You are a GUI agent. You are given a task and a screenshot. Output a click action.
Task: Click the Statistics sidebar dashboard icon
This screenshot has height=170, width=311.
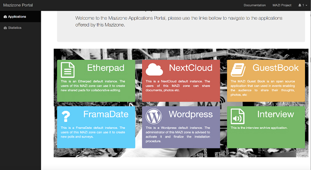5,28
